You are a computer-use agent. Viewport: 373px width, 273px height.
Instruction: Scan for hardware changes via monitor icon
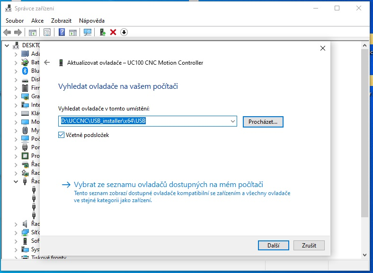tap(87, 32)
